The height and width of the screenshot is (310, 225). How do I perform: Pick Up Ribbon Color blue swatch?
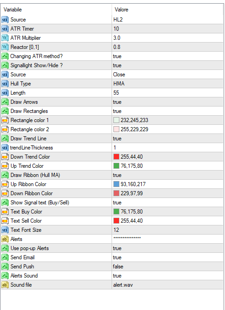pyautogui.click(x=116, y=184)
